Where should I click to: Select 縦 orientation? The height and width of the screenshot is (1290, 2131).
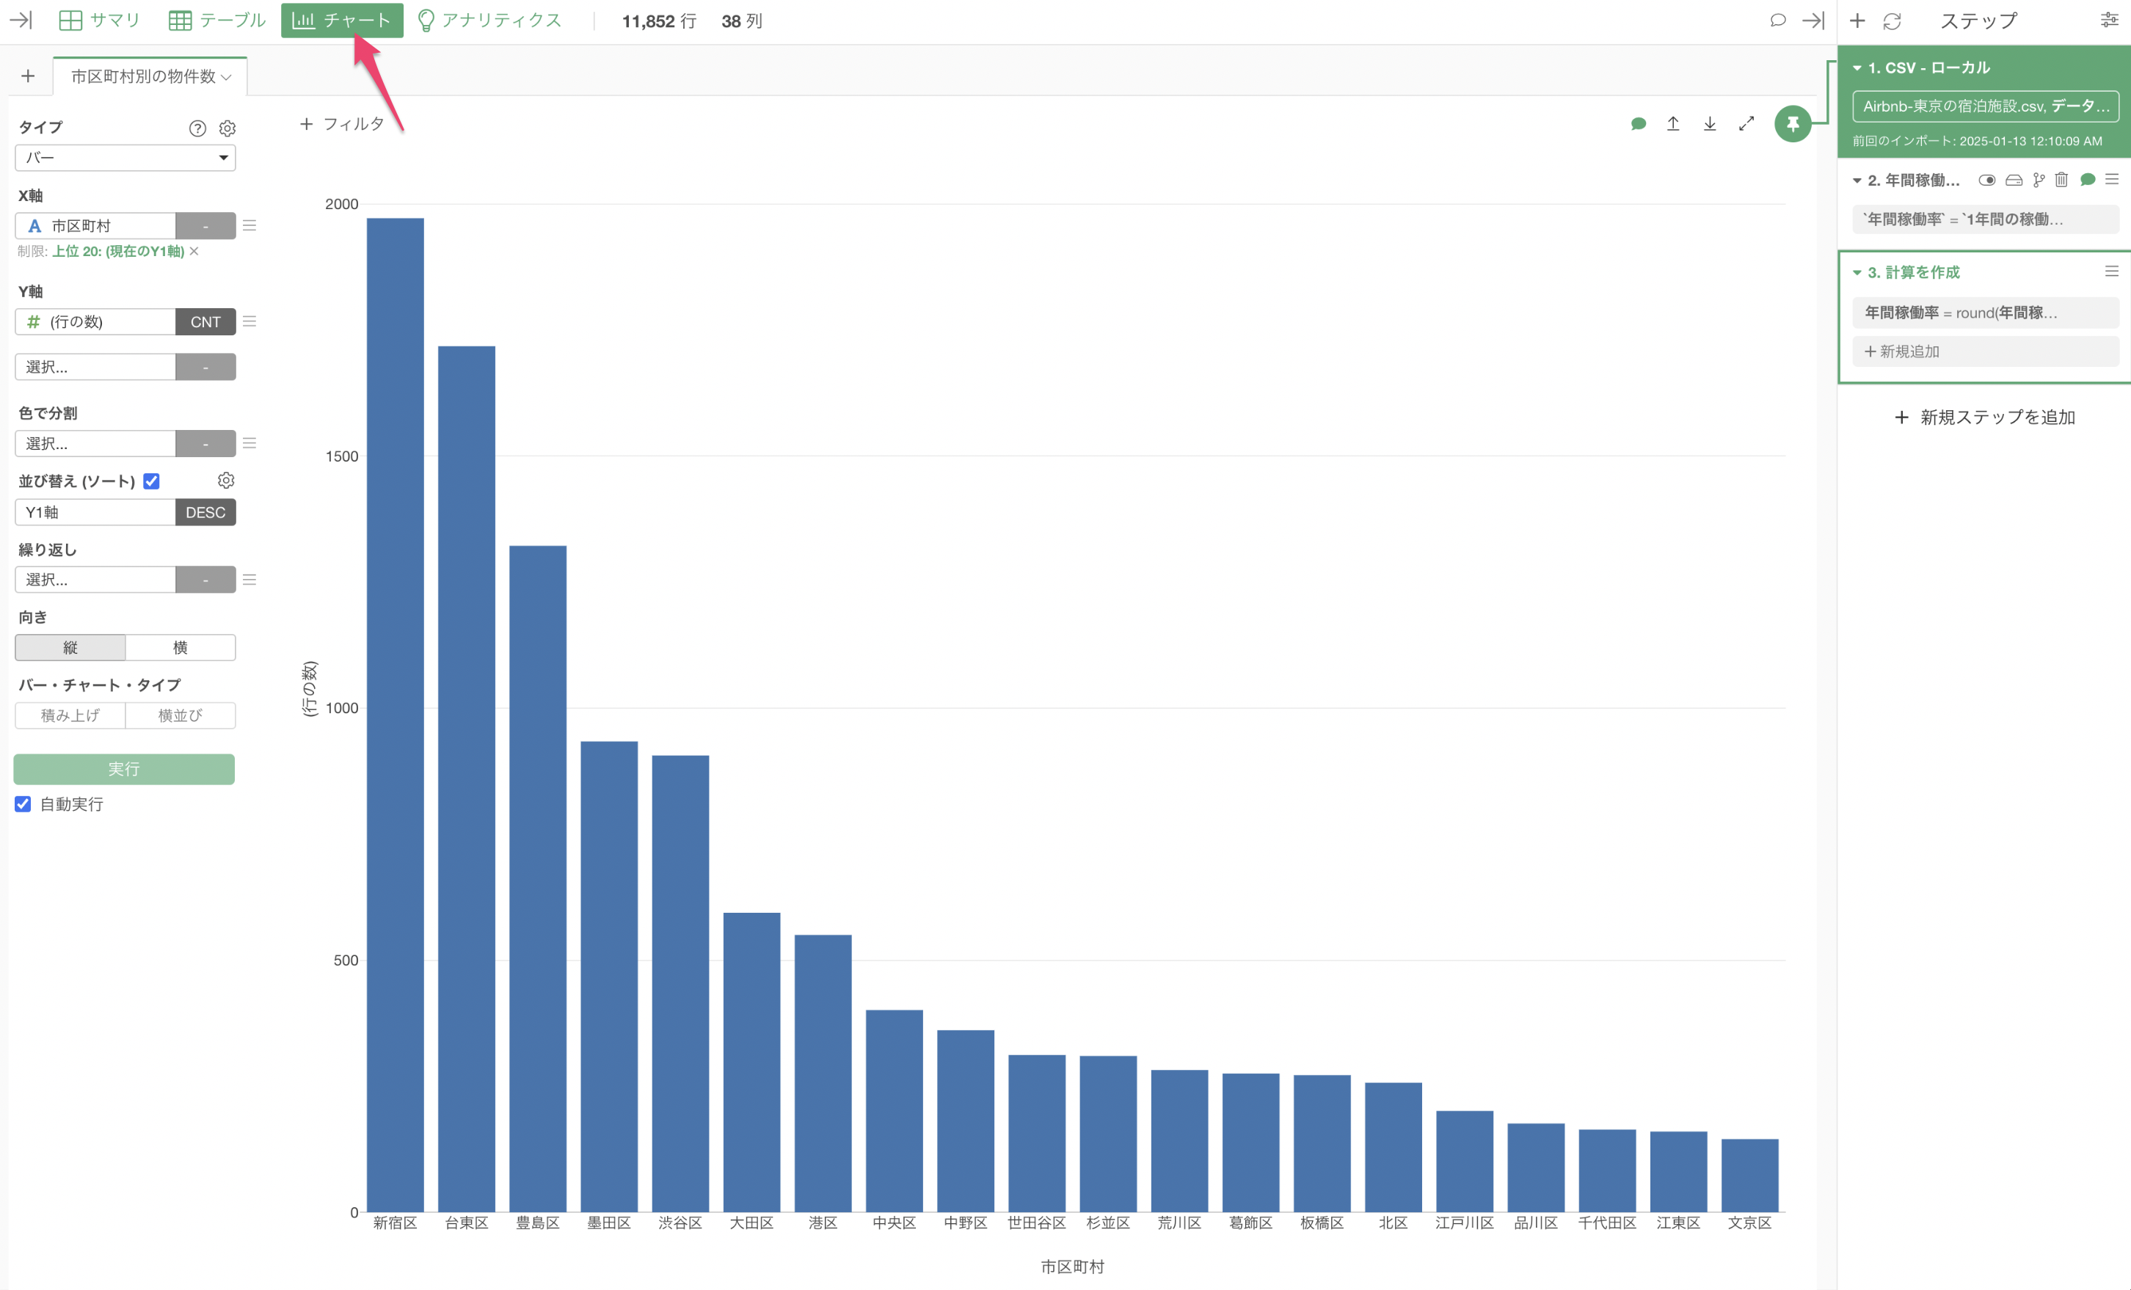[x=70, y=648]
